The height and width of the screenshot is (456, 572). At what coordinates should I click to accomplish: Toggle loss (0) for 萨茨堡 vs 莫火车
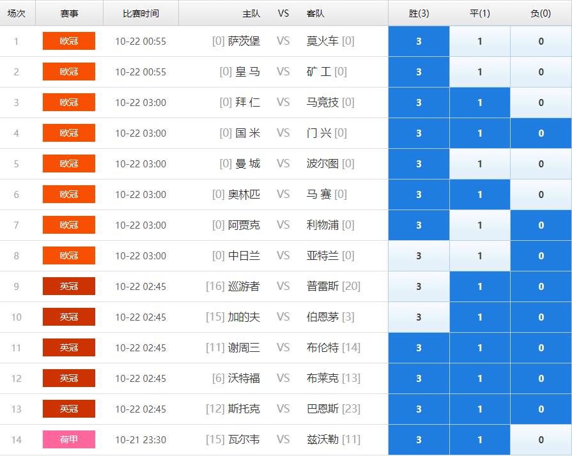coord(541,41)
